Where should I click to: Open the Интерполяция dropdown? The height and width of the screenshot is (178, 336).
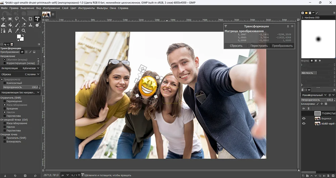[x=20, y=68]
